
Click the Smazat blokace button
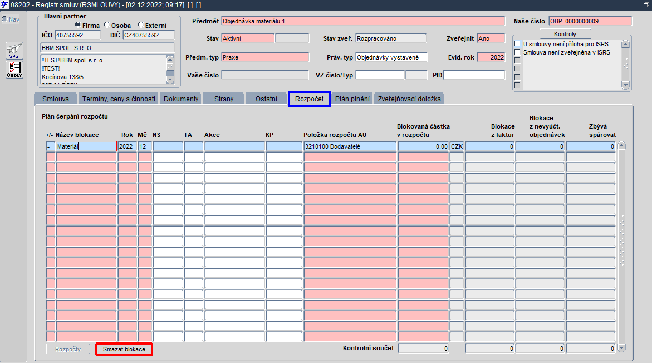pyautogui.click(x=124, y=349)
